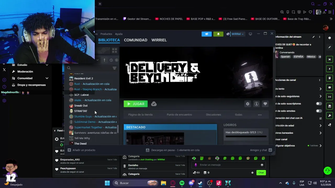Open the Productos menu in Steam
The image size is (335, 188).
[106, 34]
